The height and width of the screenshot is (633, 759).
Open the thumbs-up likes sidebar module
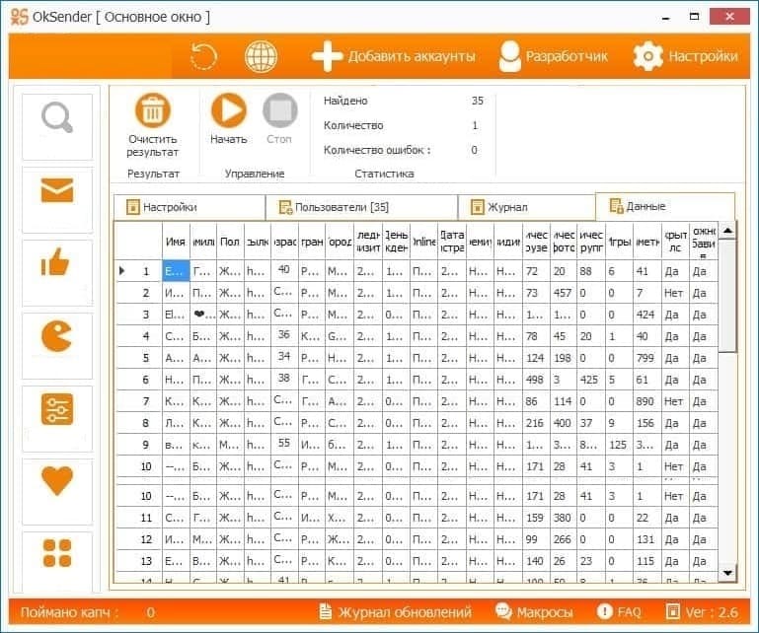[57, 273]
